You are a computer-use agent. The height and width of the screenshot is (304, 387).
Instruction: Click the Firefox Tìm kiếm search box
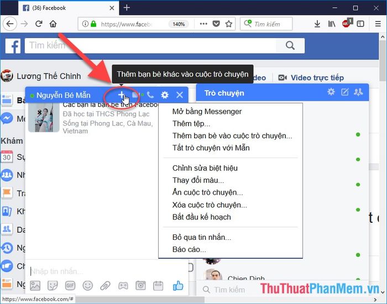click(x=266, y=24)
